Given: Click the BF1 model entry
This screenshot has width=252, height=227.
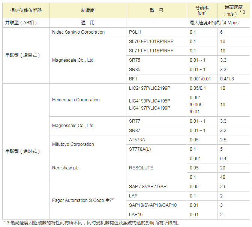Looking at the screenshot, I should coord(133,79).
